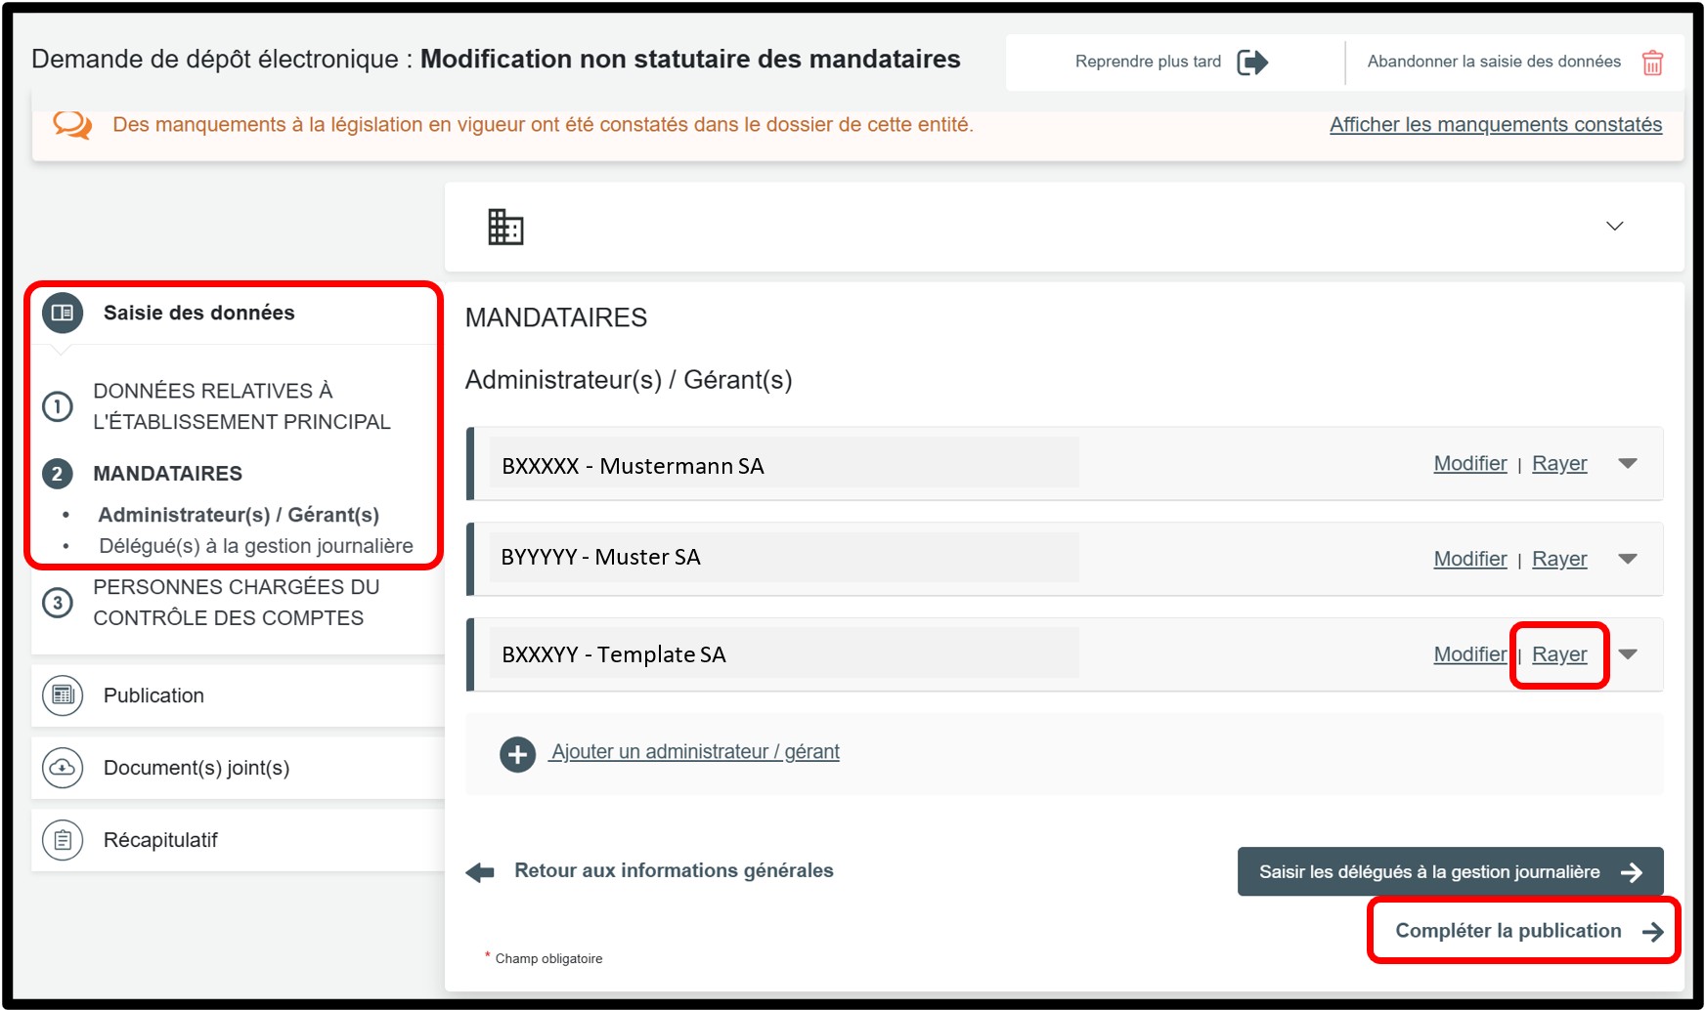Image resolution: width=1705 pixels, height=1010 pixels.
Task: Click the Document(s) joint(s) cloud icon
Action: click(x=63, y=768)
